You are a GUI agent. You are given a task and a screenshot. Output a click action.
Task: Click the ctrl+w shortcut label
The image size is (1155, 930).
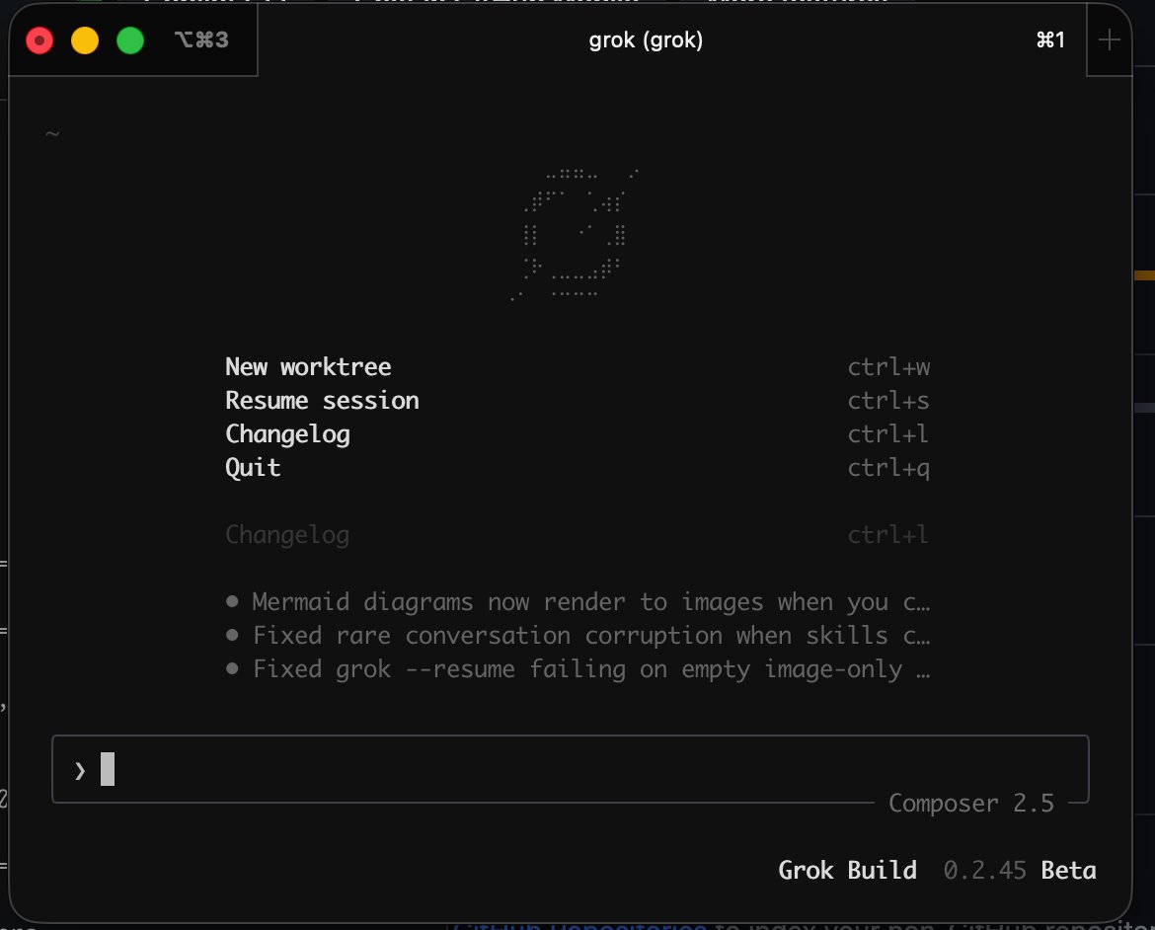[888, 367]
